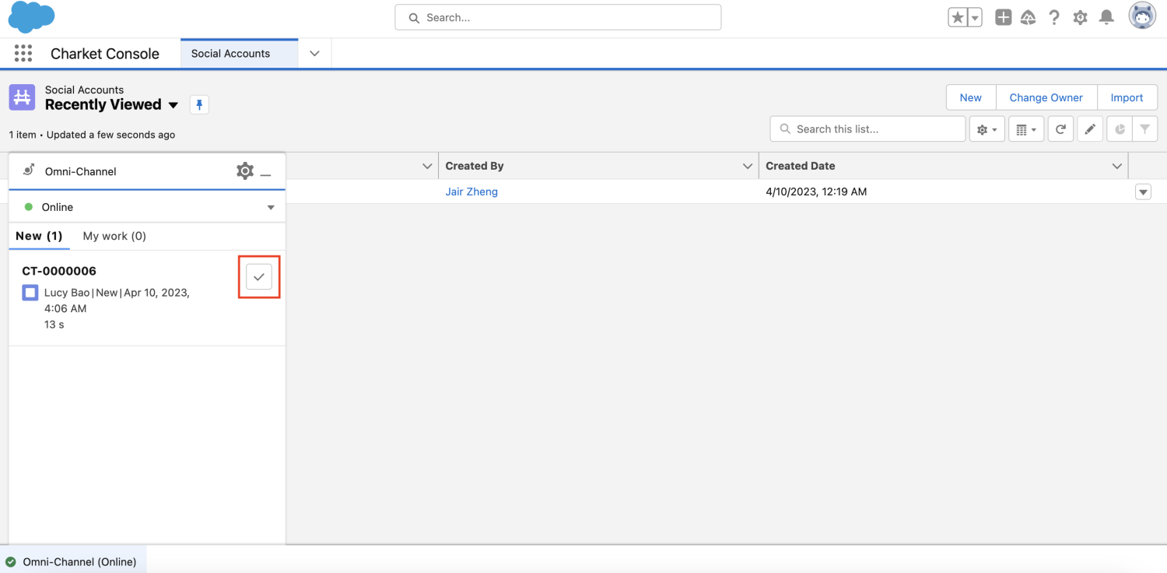Viewport: 1167px width, 573px height.
Task: Click the Social Accounts object icon
Action: coord(22,97)
